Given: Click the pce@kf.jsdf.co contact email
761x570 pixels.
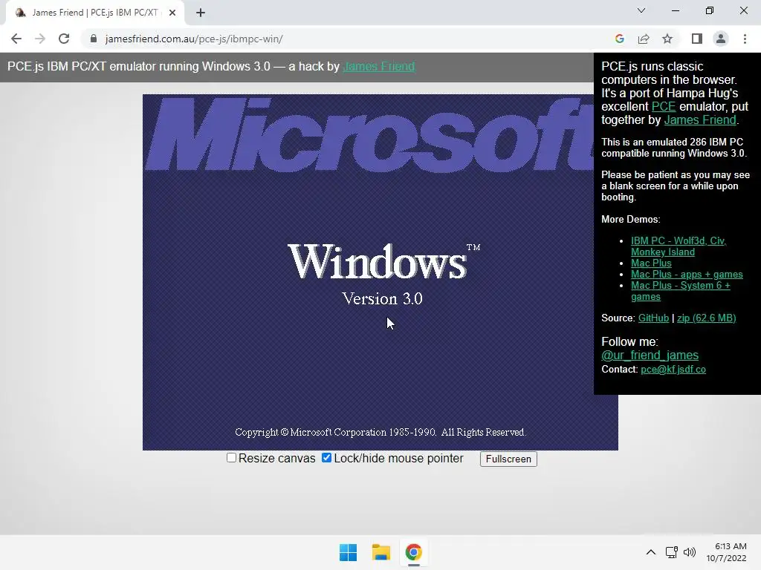Looking at the screenshot, I should pos(673,370).
